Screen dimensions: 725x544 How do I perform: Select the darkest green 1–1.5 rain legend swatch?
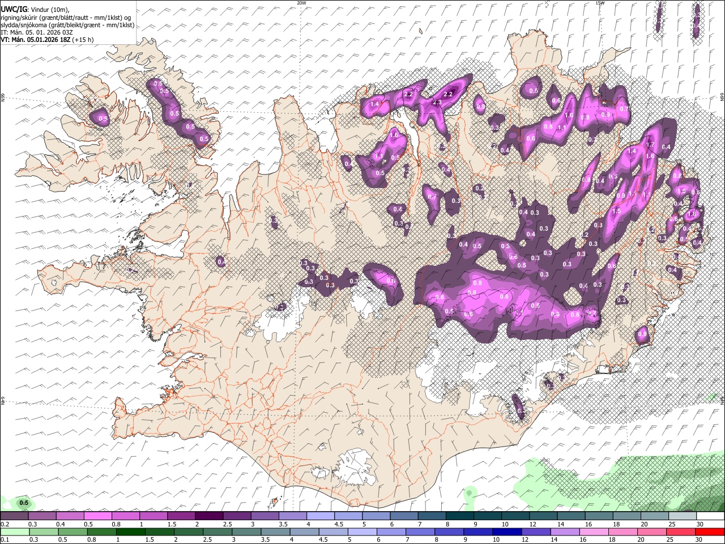130,532
